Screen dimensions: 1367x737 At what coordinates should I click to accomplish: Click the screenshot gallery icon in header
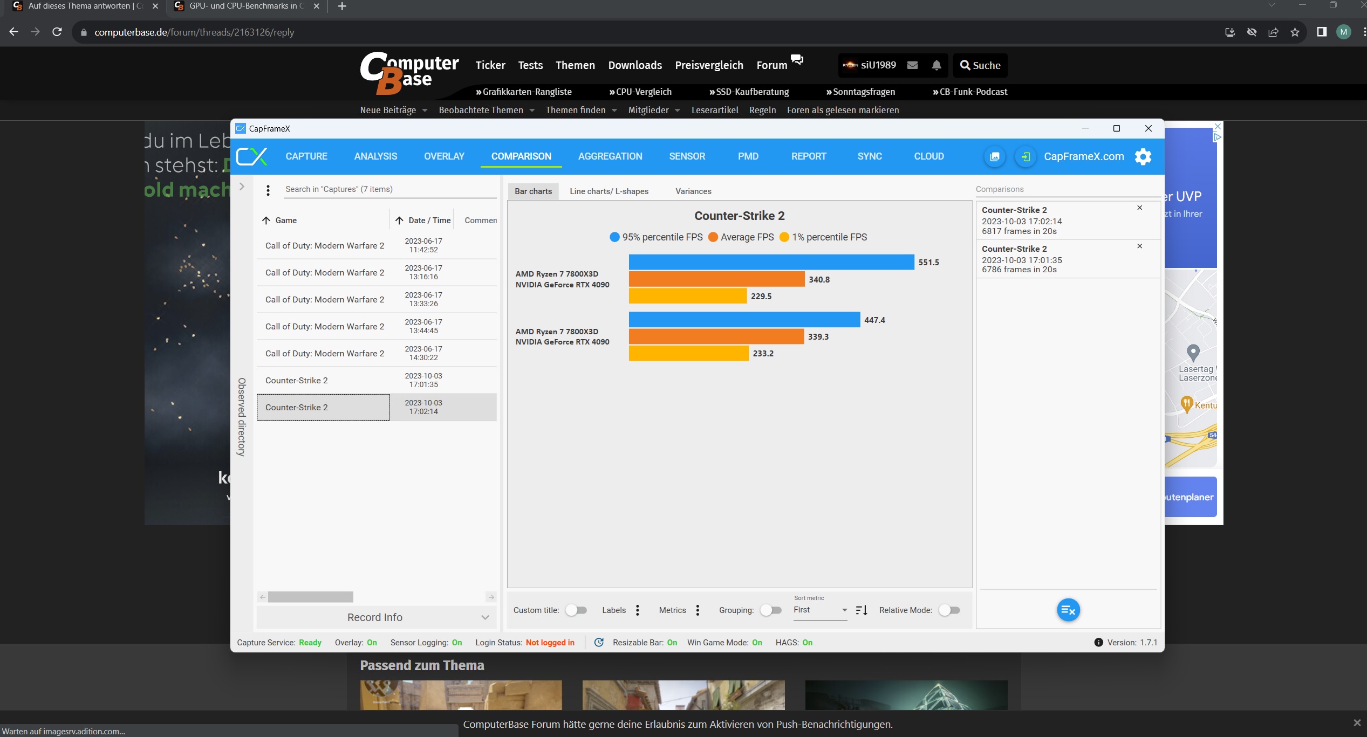[994, 156]
